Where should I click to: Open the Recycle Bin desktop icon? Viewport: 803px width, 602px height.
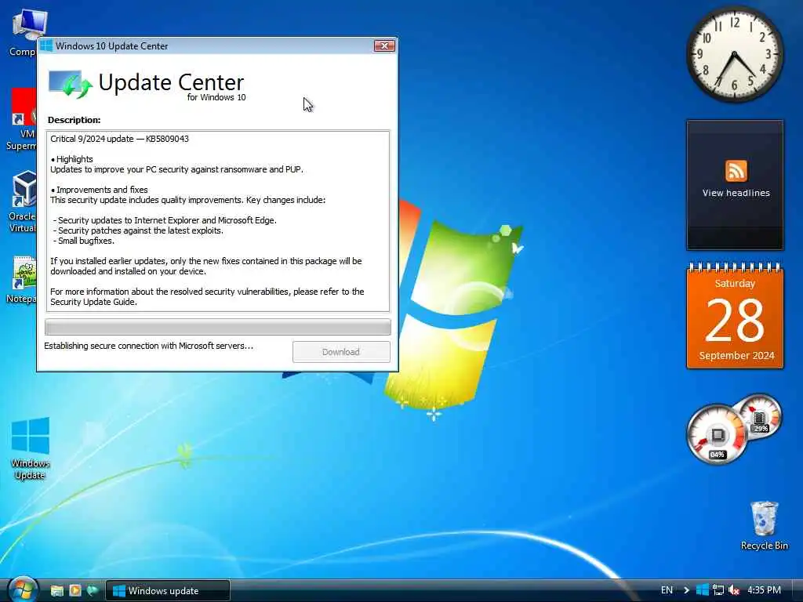click(x=764, y=526)
